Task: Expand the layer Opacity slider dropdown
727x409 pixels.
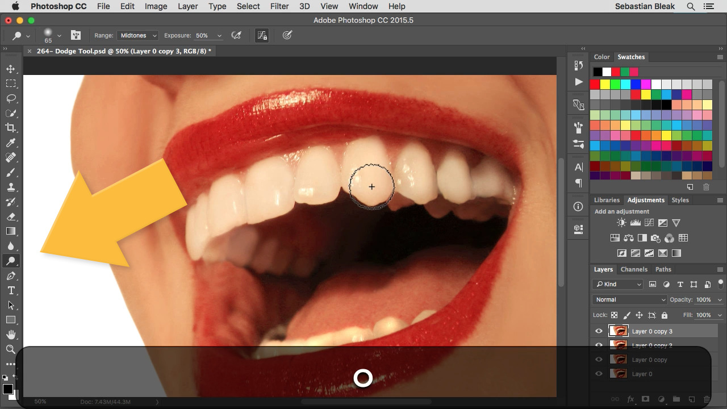Action: coord(720,300)
